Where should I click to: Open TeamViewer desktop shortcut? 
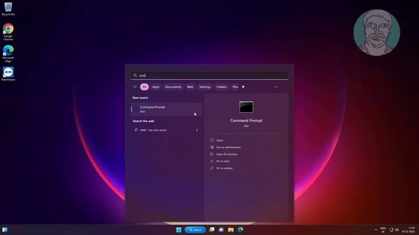point(8,74)
